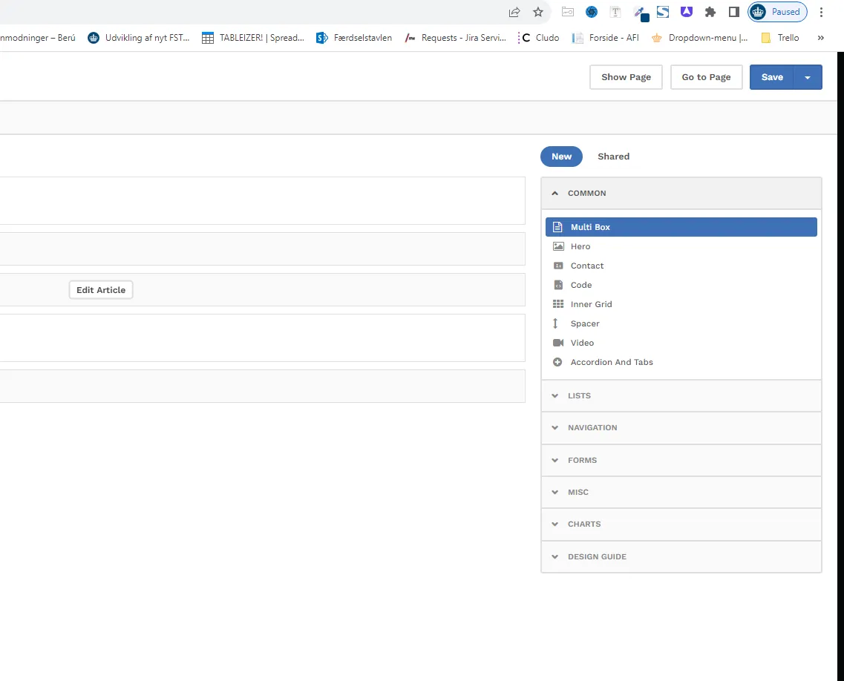Click the Accordion And Tabs plus icon
844x681 pixels.
558,362
